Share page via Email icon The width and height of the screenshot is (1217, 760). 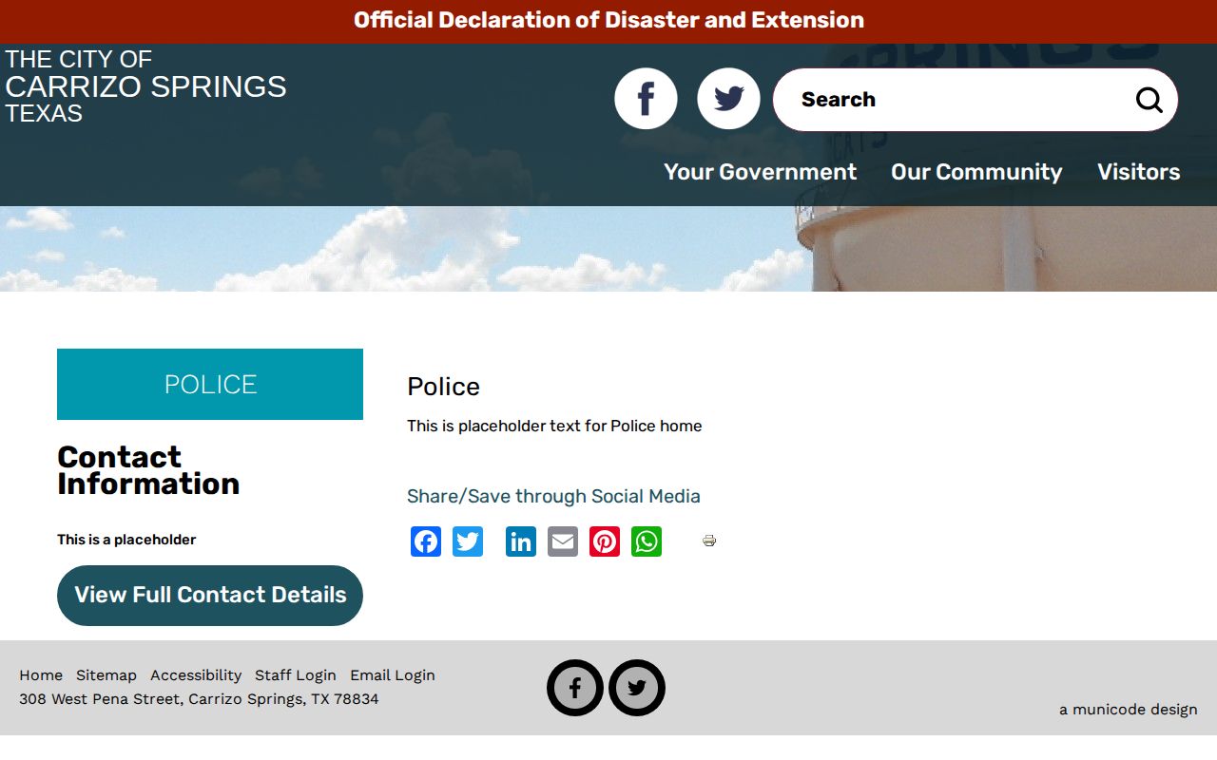pos(563,541)
